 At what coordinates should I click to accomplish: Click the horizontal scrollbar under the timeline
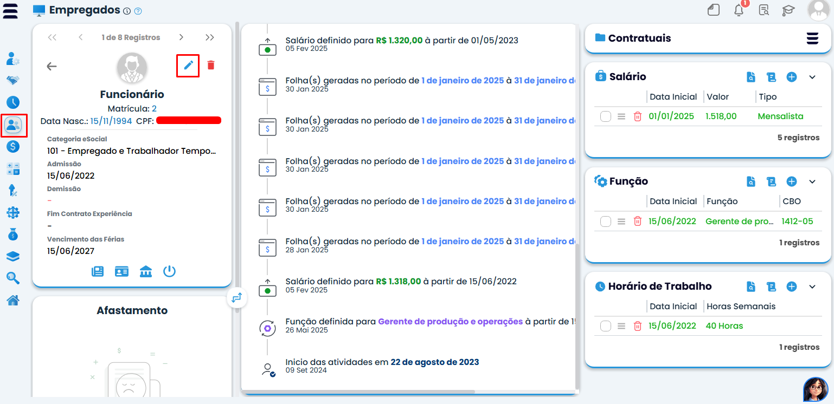pyautogui.click(x=358, y=392)
